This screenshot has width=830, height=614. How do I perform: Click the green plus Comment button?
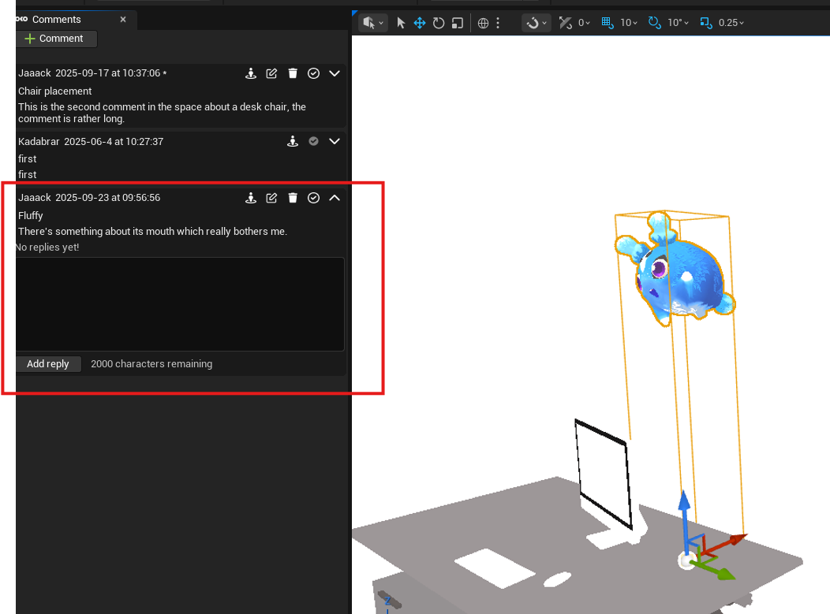(54, 39)
